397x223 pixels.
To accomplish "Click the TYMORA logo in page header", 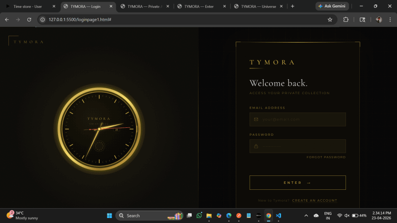I will pos(29,42).
